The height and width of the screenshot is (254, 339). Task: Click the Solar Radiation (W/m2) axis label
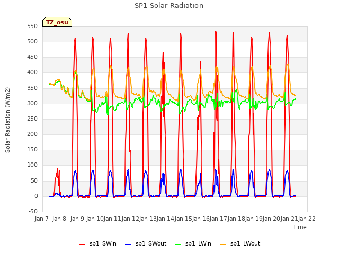[7, 120]
